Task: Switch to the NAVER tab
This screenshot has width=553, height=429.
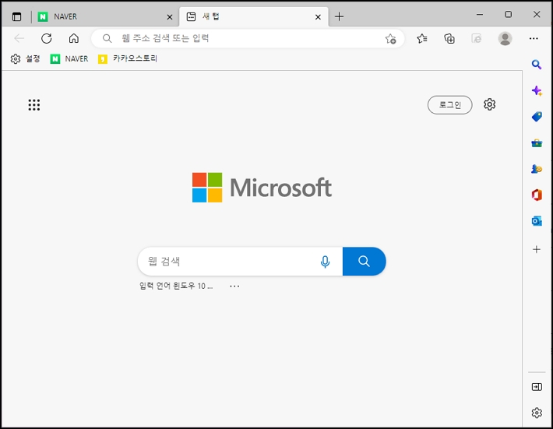Action: click(x=106, y=16)
